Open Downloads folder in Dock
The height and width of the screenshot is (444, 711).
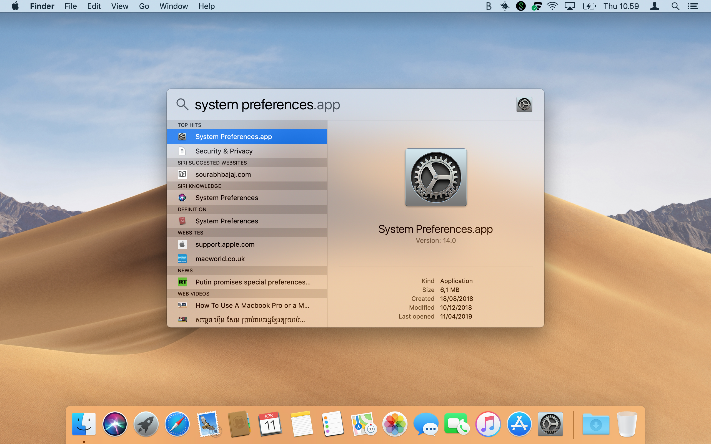click(595, 424)
